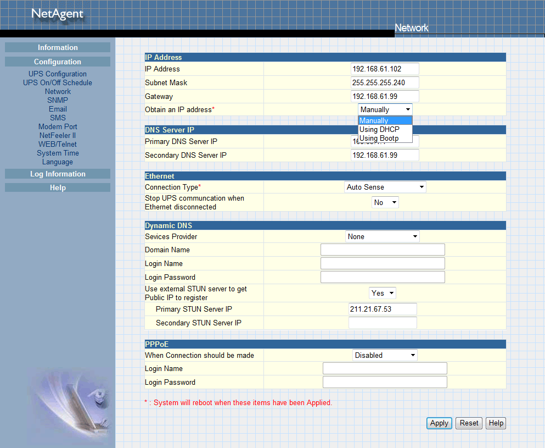Open PPPoE connection mode dropdown
Image resolution: width=545 pixels, height=448 pixels.
pyautogui.click(x=385, y=356)
